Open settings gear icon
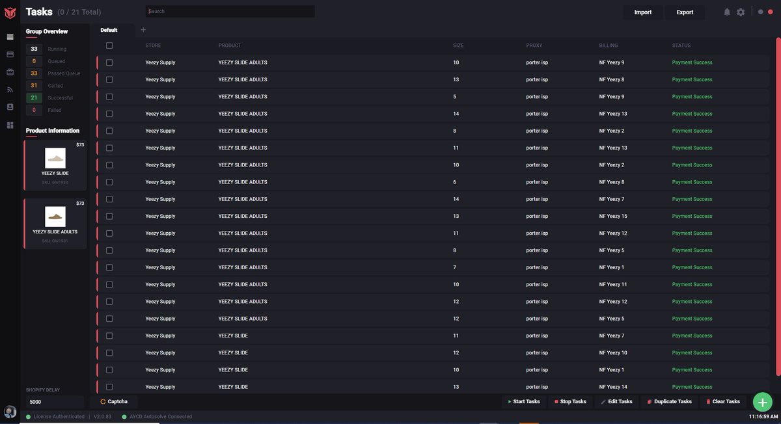The height and width of the screenshot is (424, 781). click(x=741, y=12)
